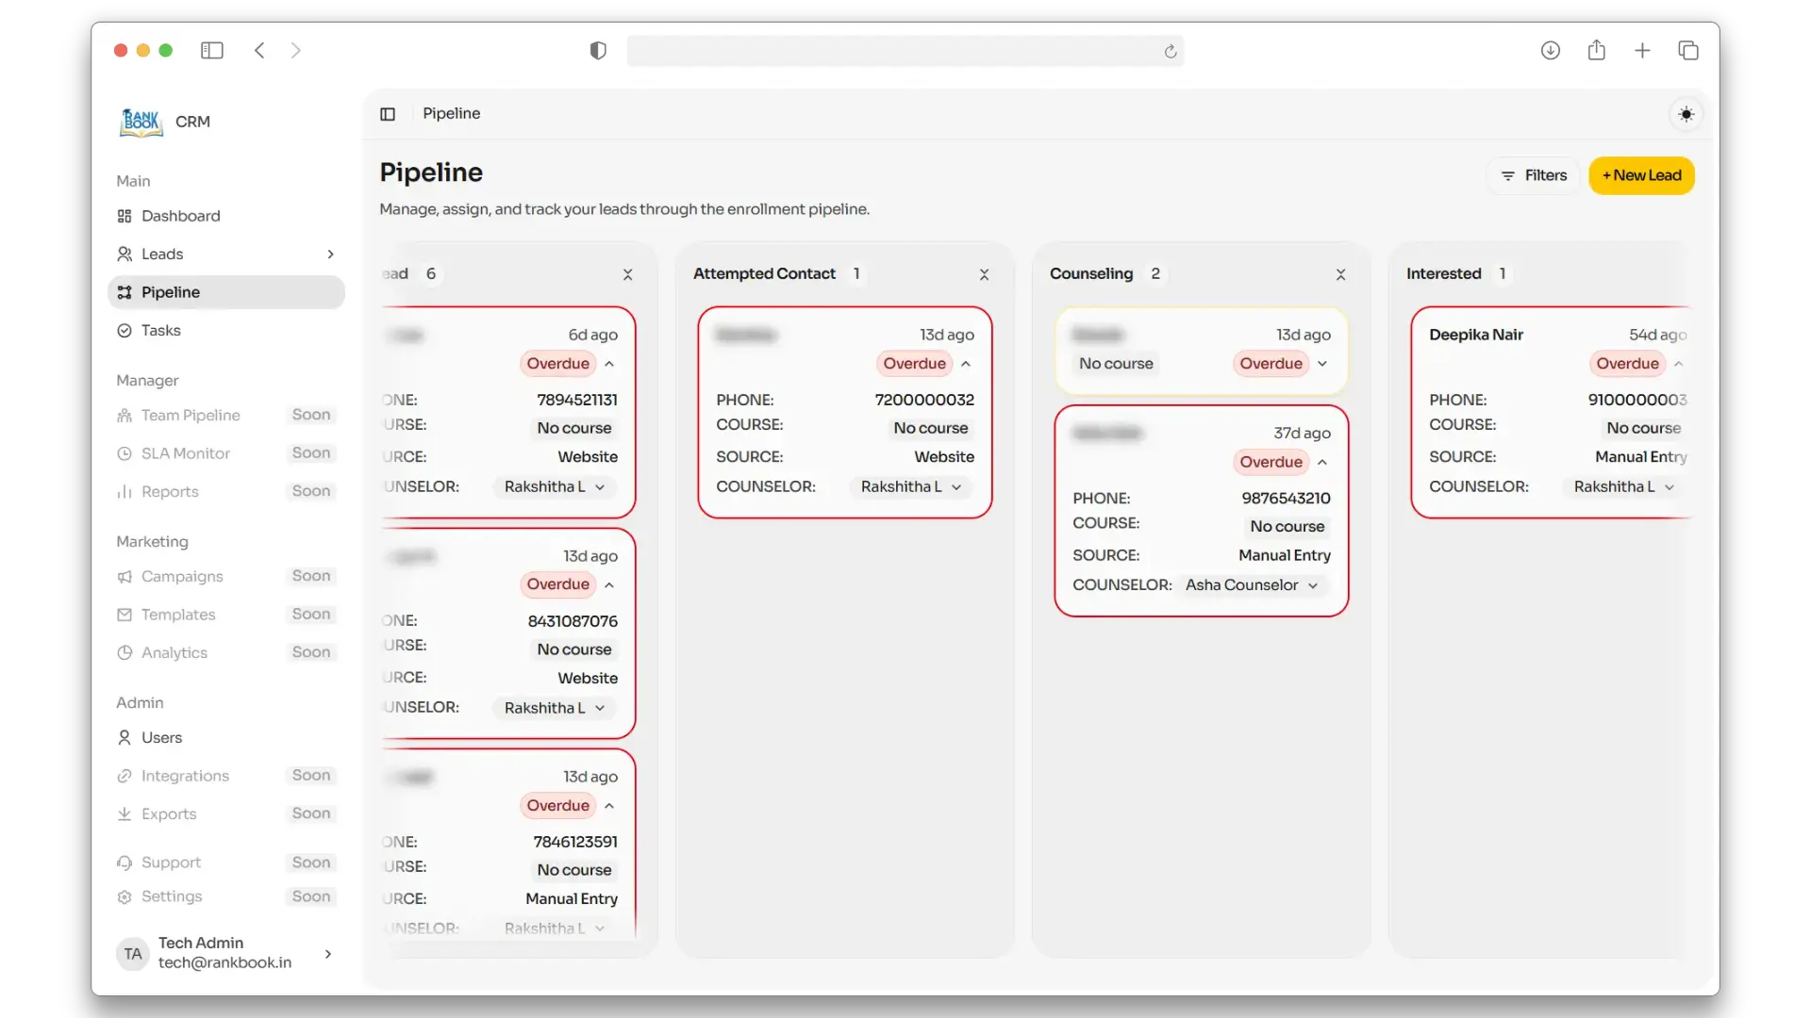The height and width of the screenshot is (1018, 1811).
Task: Click the Support headset icon
Action: (125, 862)
